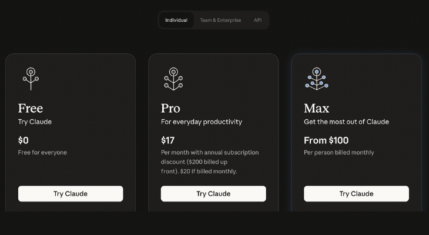The width and height of the screenshot is (429, 235).
Task: Click the Free plan heading
Action: coord(31,108)
